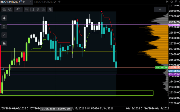Open window settings gear at top right
The width and height of the screenshot is (180, 112).
point(171,2)
